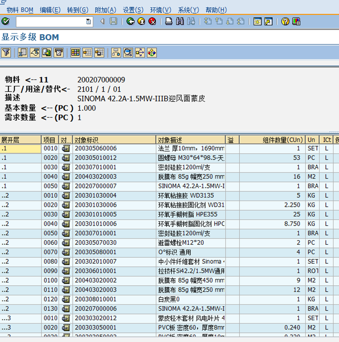Go to next page using the page icon
This screenshot has height=342, width=339.
(x=230, y=22)
